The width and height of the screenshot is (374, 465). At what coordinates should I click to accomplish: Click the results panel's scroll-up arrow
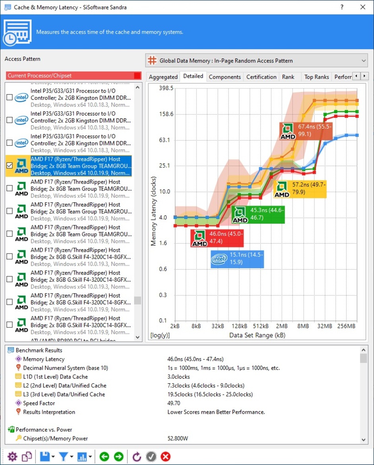(364, 350)
